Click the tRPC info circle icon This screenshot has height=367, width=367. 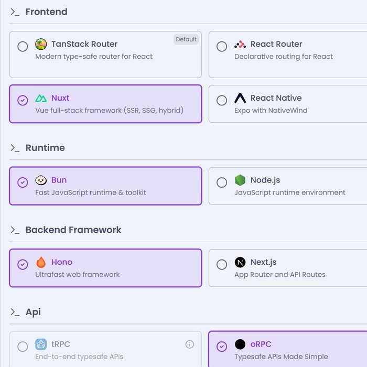click(x=190, y=344)
